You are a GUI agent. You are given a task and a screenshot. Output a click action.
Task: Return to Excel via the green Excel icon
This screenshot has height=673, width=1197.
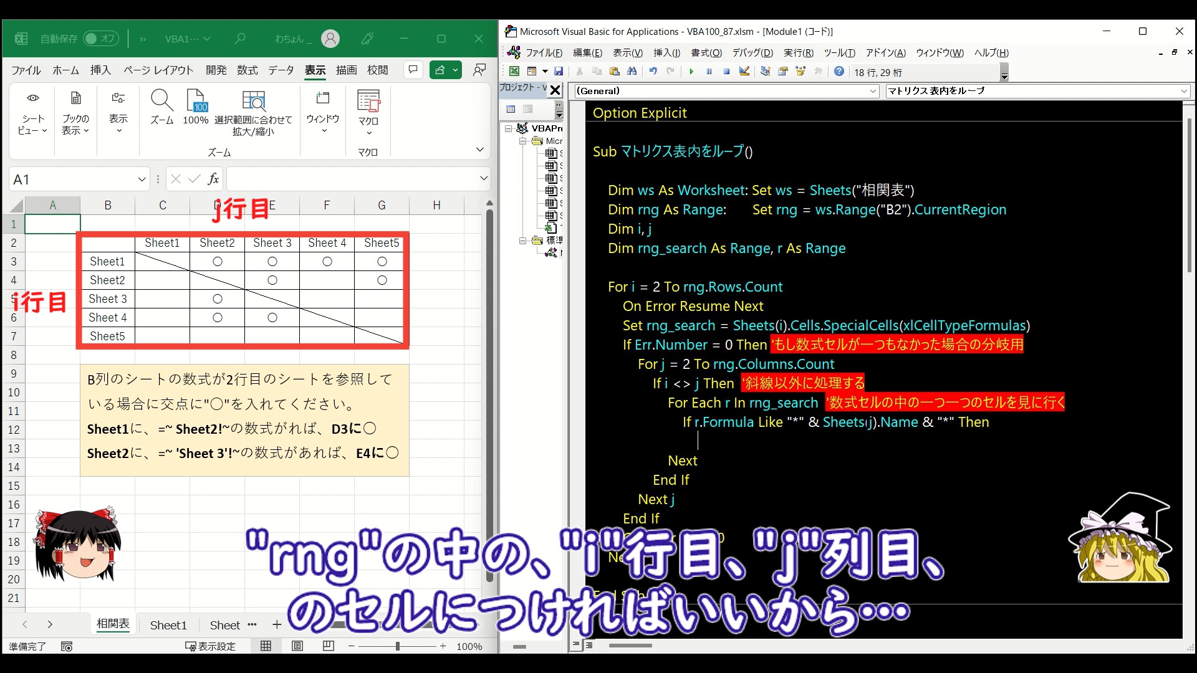click(514, 72)
